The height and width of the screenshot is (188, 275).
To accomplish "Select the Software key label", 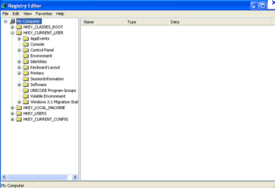I will pos(38,85).
